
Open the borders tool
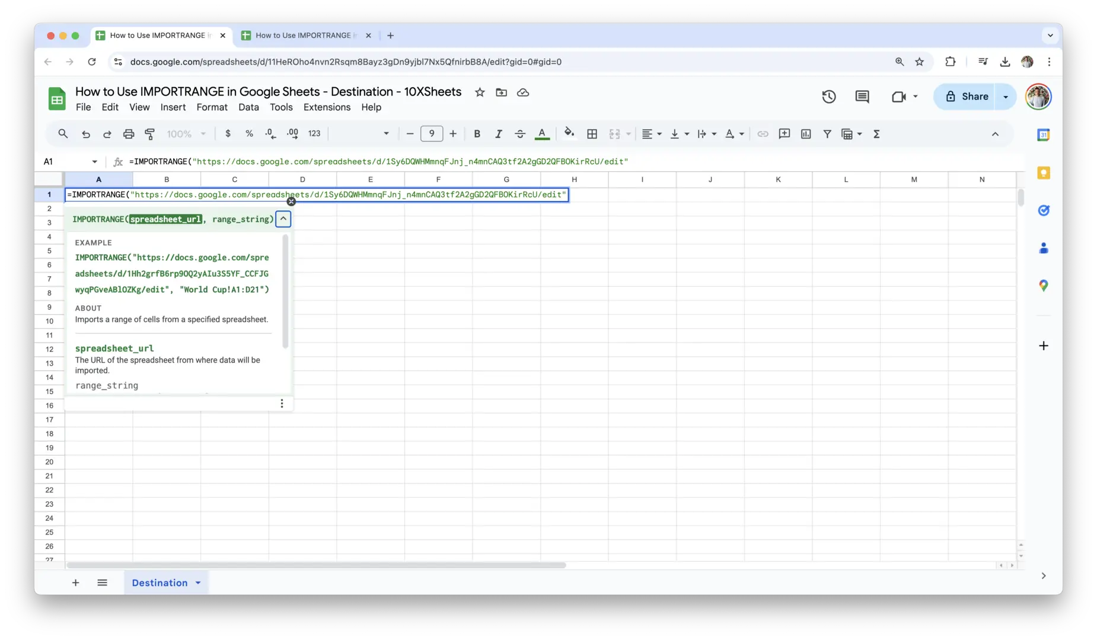592,134
